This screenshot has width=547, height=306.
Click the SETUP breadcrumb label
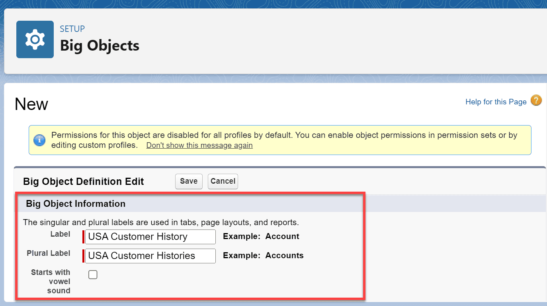[72, 28]
